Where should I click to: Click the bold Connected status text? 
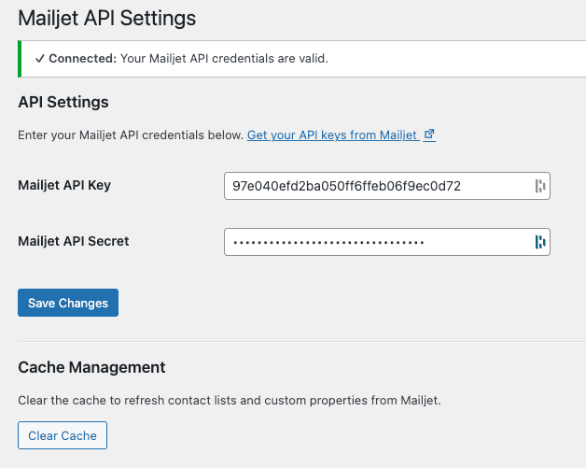[83, 58]
